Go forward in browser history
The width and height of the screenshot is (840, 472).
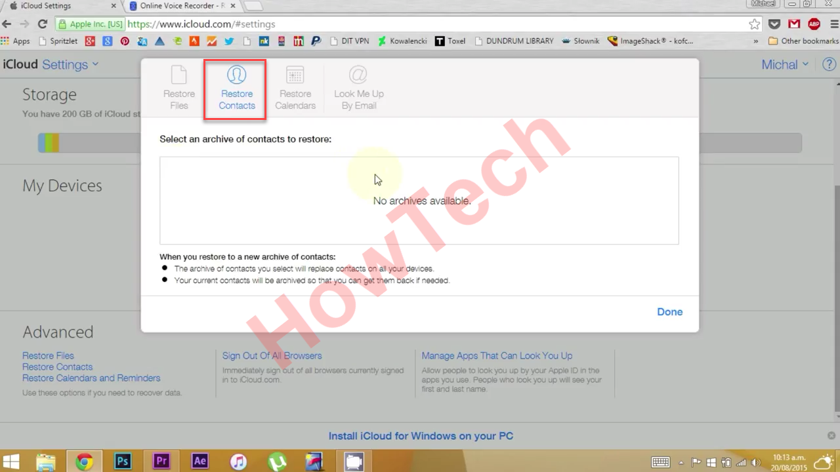tap(24, 24)
